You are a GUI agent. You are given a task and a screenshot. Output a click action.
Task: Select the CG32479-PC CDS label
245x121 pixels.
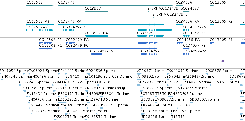pyautogui.click(x=77, y=45)
